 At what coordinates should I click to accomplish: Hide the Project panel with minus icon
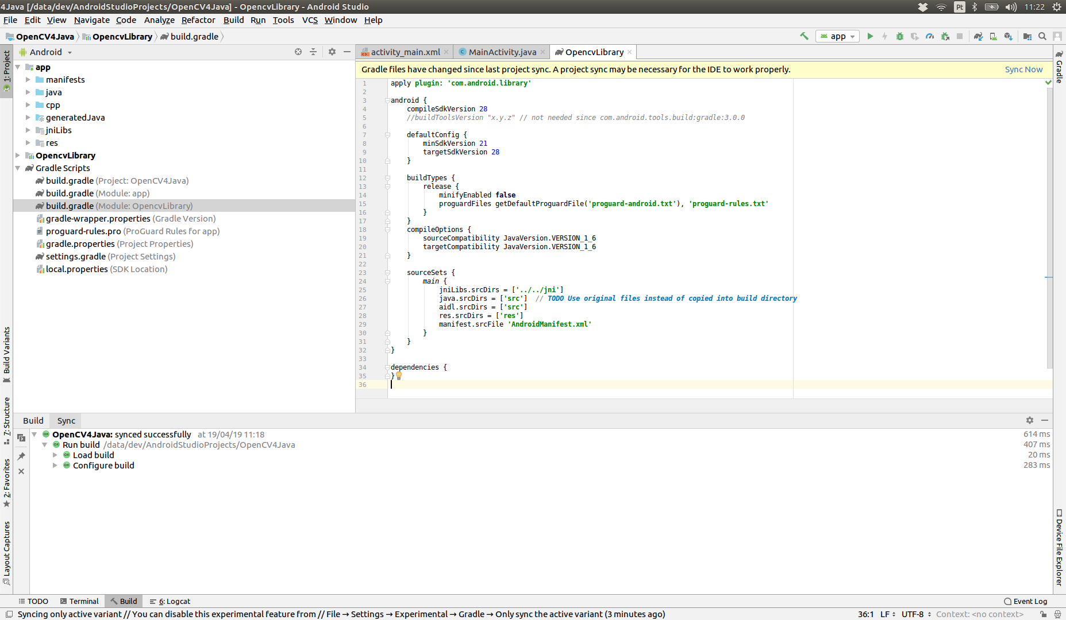(x=347, y=52)
